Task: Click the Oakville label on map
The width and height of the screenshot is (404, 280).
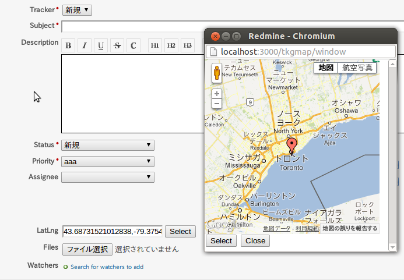Action: pyautogui.click(x=244, y=186)
